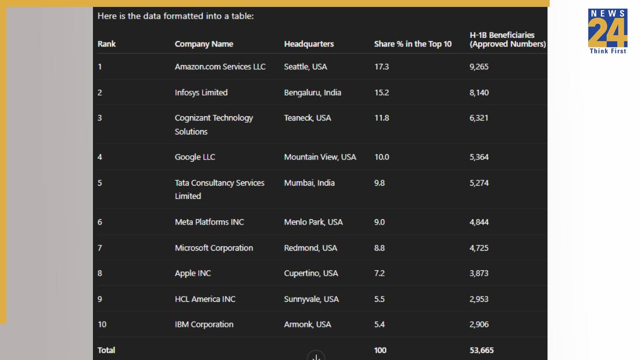
Task: Click the 'Here is the data formatted' intro text
Action: click(175, 16)
